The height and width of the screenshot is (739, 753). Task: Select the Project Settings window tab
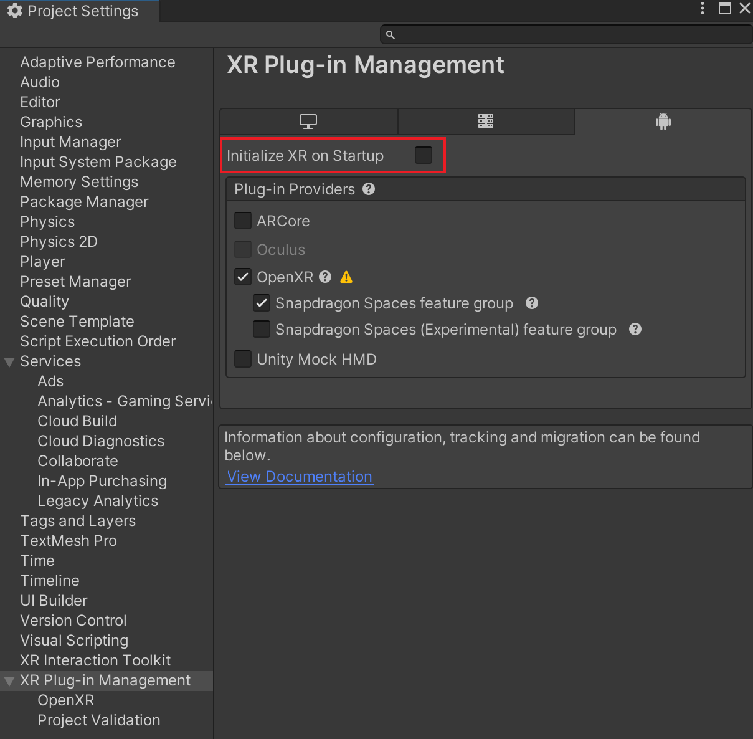point(80,11)
